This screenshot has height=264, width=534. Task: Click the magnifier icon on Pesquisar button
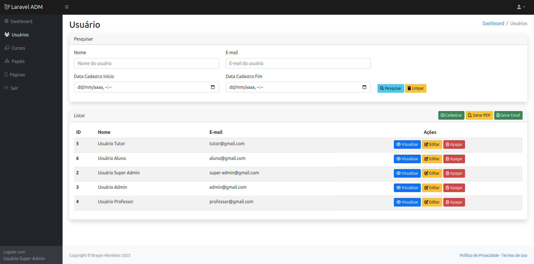(382, 88)
